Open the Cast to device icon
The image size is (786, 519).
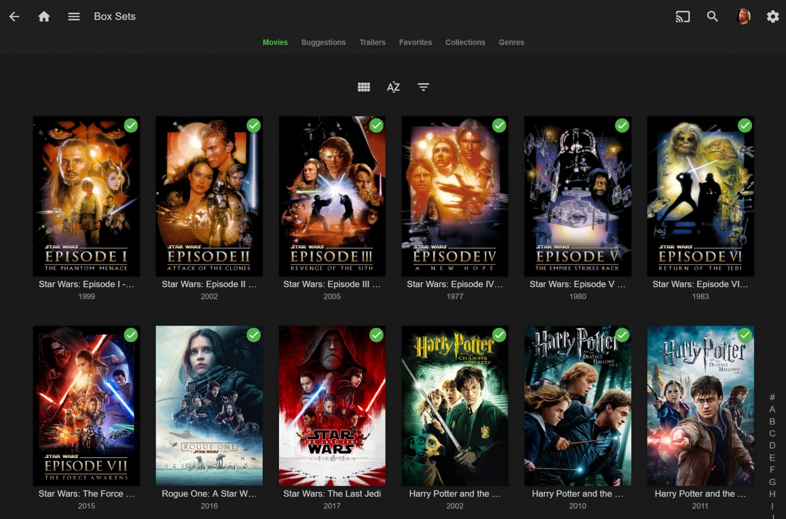click(682, 16)
